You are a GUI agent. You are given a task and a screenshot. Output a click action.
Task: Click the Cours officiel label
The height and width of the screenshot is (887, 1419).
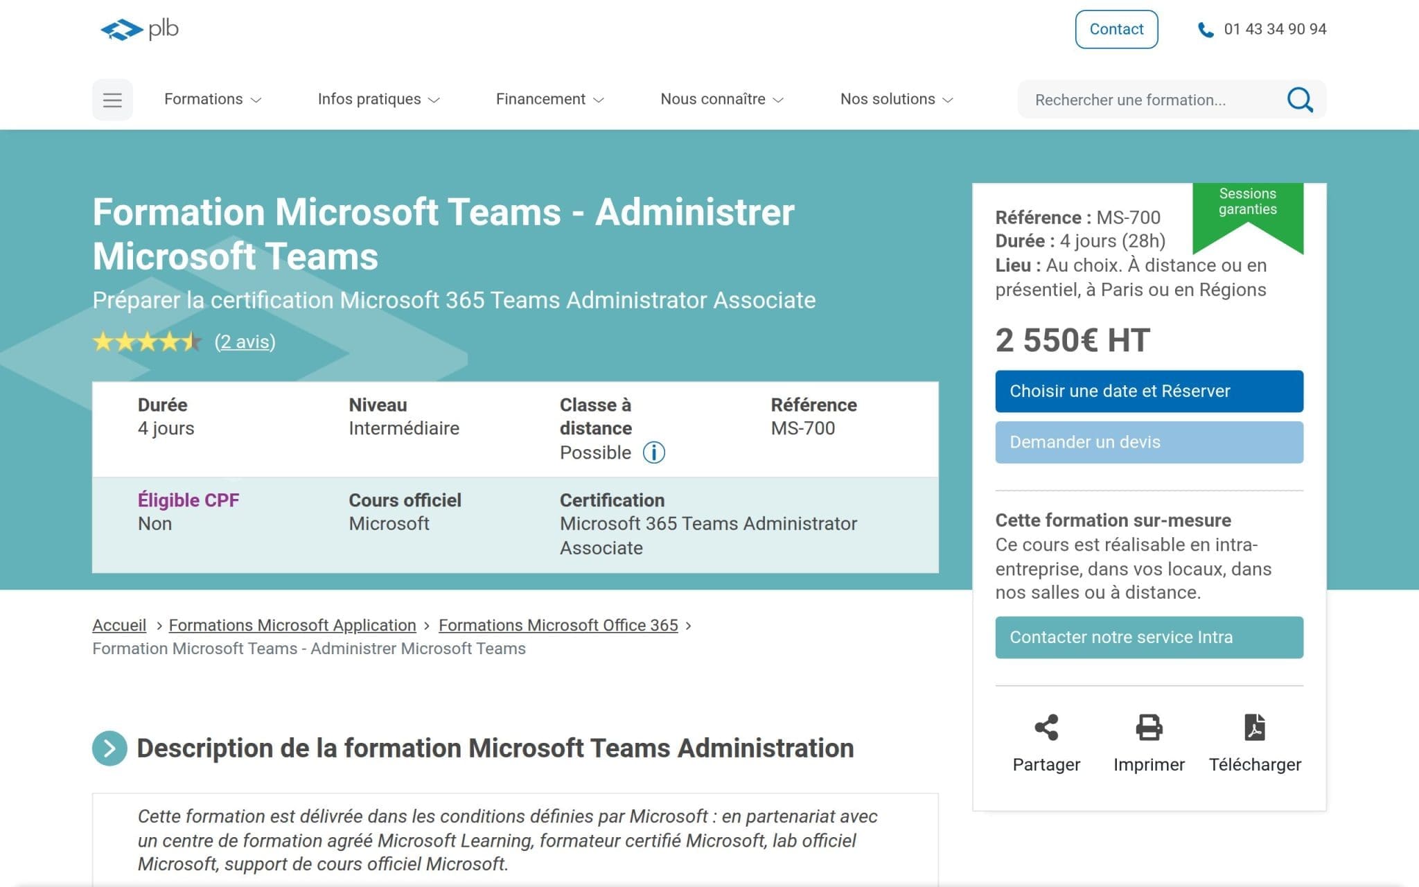tap(405, 500)
